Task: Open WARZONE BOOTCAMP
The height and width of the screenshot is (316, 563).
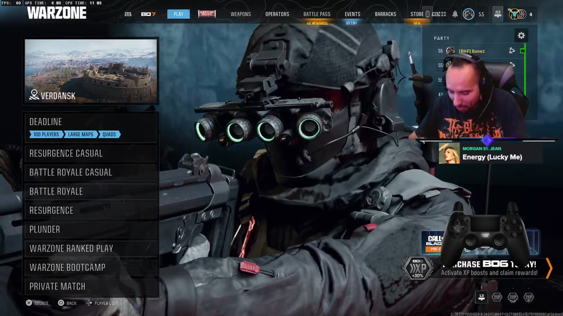Action: click(91, 267)
